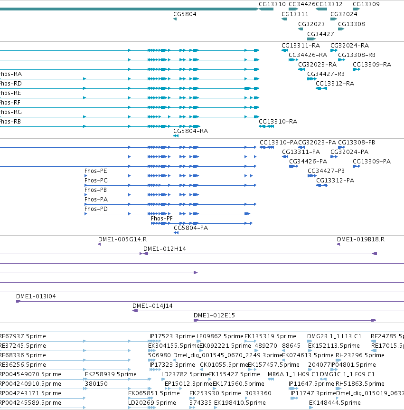Select the CG32023-RA transcript label
The height and width of the screenshot is (410, 404).
point(317,64)
